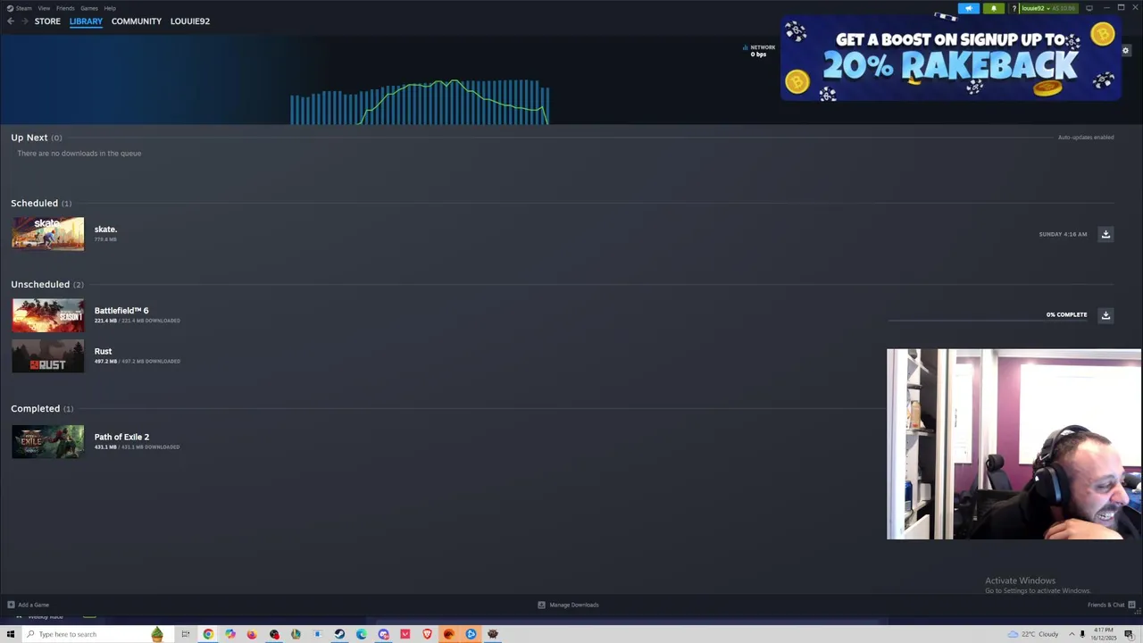This screenshot has height=643, width=1143.
Task: Click the skate. title text
Action: [x=105, y=230]
